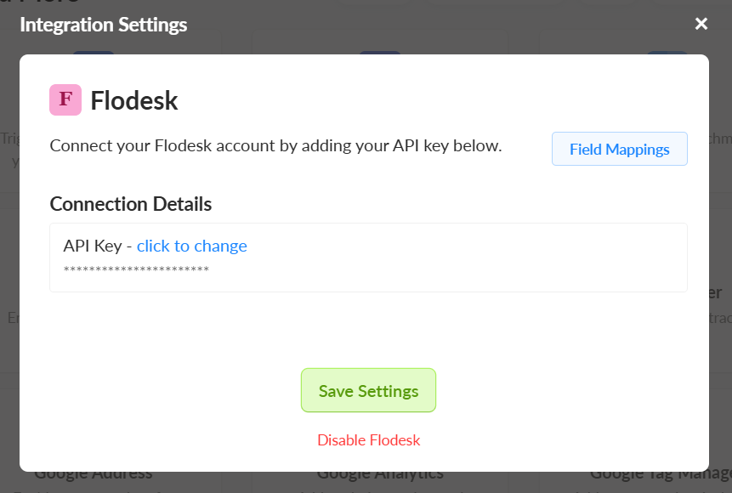The image size is (732, 493).
Task: Click the Connection Details heading
Action: (131, 204)
